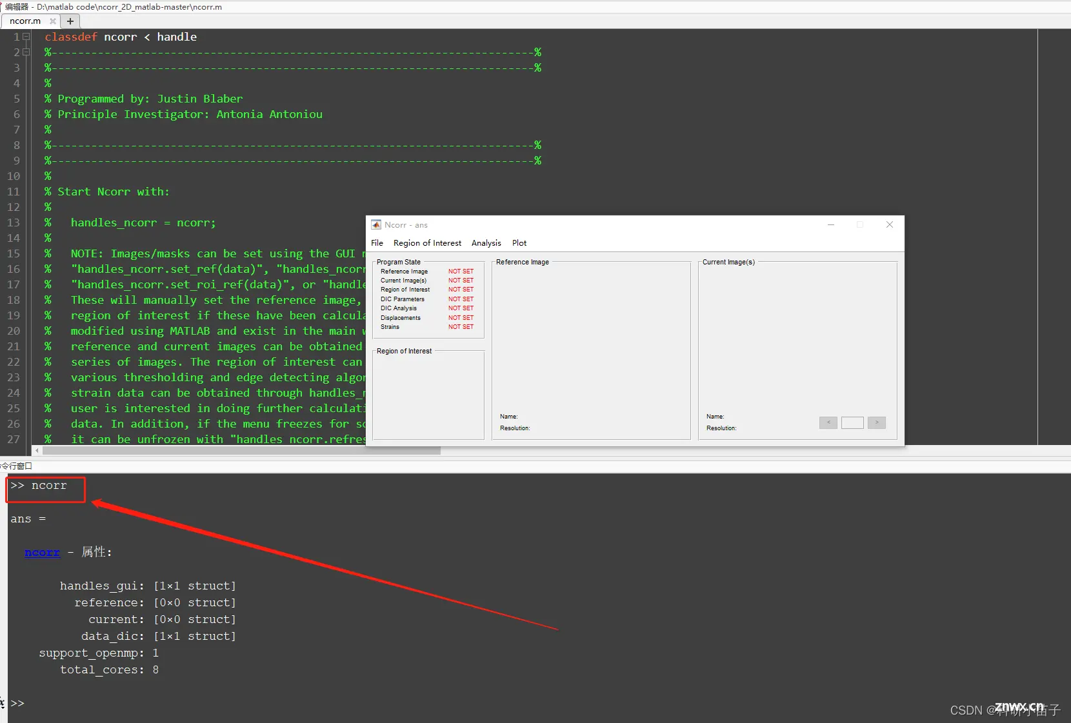This screenshot has height=723, width=1071.
Task: Click previous image '<' button in Current Image(s)
Action: (x=828, y=422)
